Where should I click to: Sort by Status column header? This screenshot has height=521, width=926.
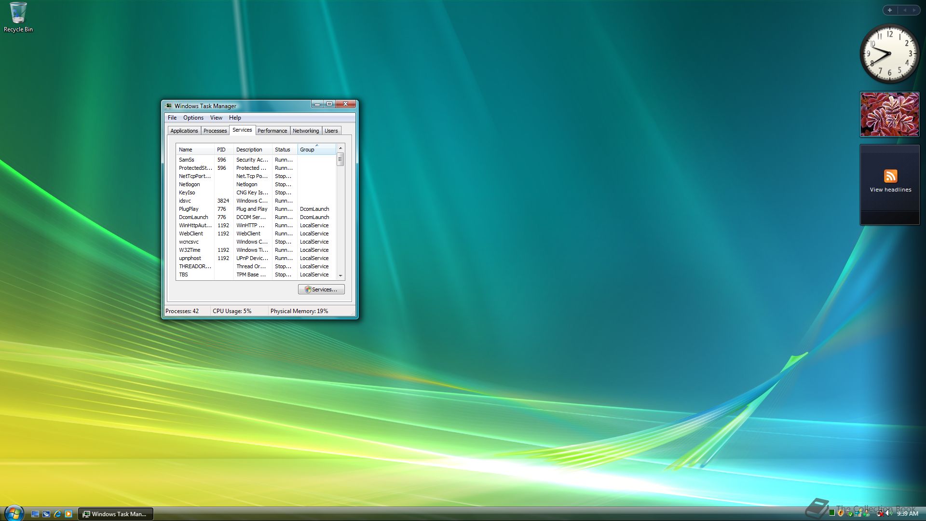tap(285, 150)
